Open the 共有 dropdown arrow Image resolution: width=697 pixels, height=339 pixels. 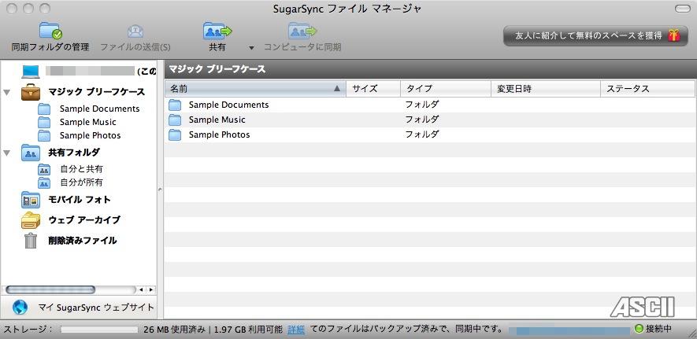pyautogui.click(x=251, y=48)
